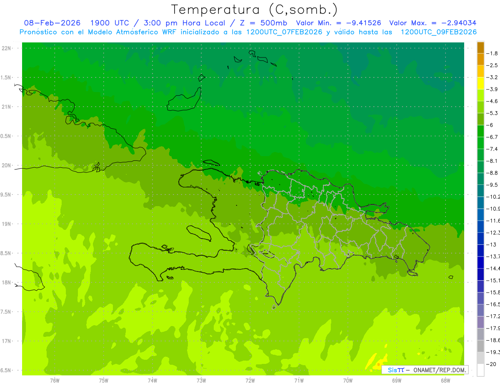Click the "-20" colorbar value
Viewport: 500px width, 386px height.
[491, 364]
